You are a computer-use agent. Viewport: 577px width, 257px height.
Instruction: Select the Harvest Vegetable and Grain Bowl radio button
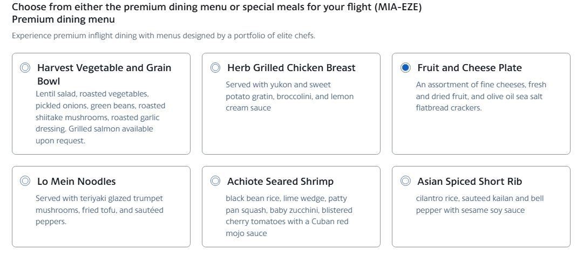[25, 68]
